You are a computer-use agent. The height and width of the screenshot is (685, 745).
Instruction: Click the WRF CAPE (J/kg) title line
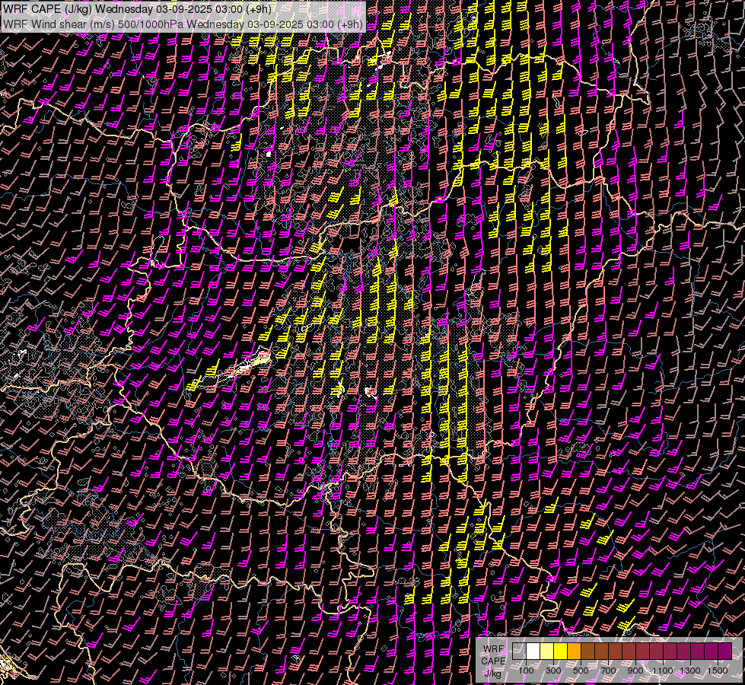point(137,9)
